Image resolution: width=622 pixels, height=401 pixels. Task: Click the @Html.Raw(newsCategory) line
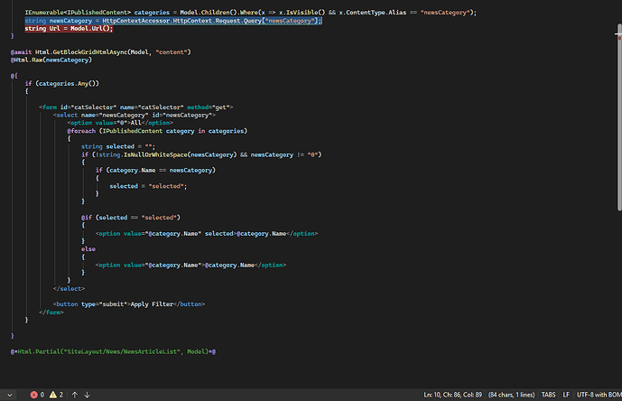pos(51,60)
